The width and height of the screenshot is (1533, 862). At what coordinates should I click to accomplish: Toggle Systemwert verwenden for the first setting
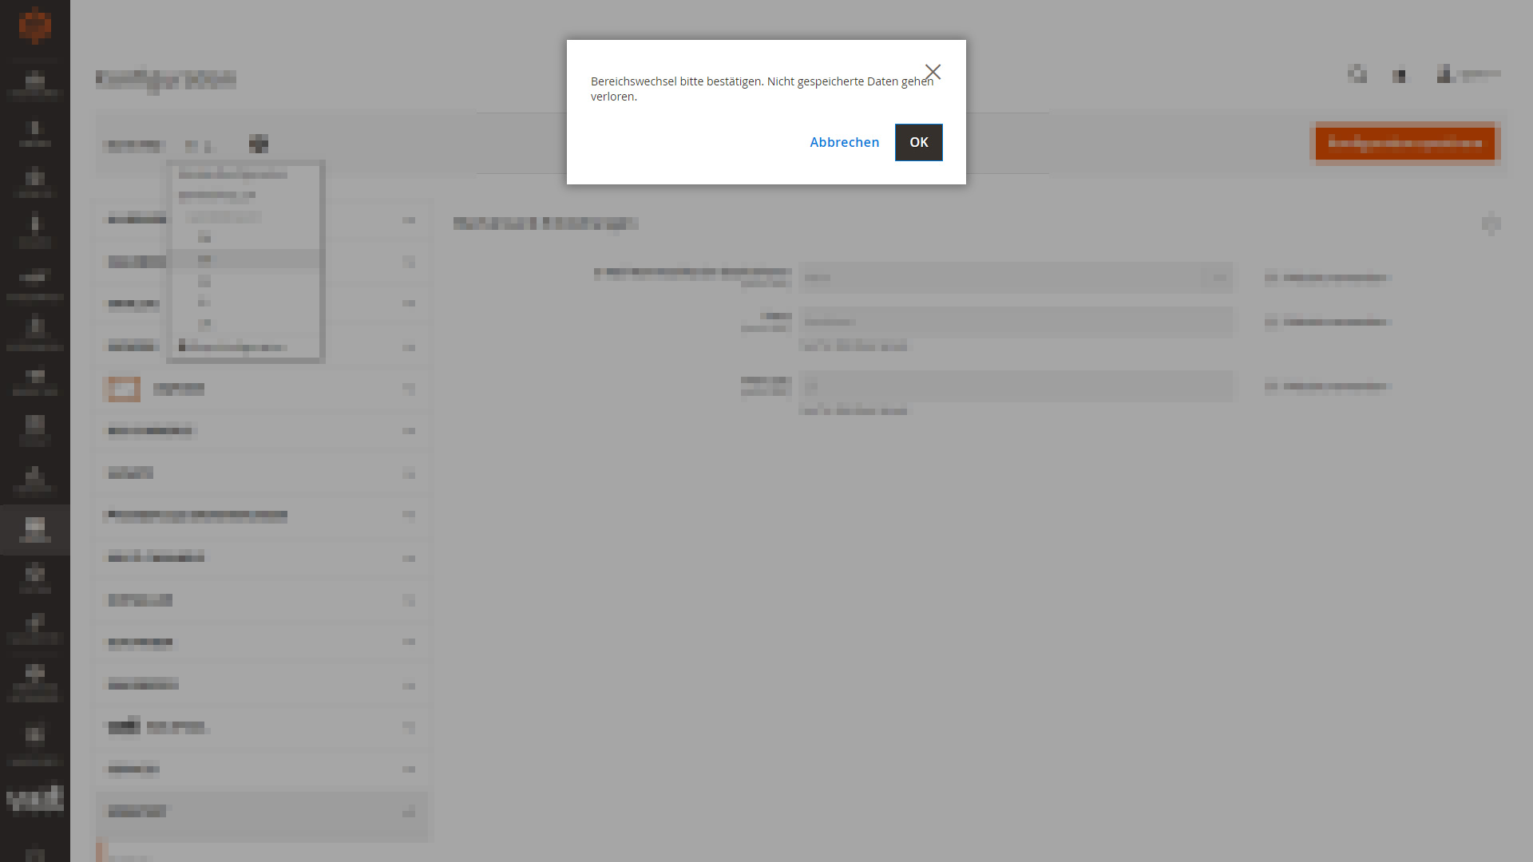click(1272, 278)
